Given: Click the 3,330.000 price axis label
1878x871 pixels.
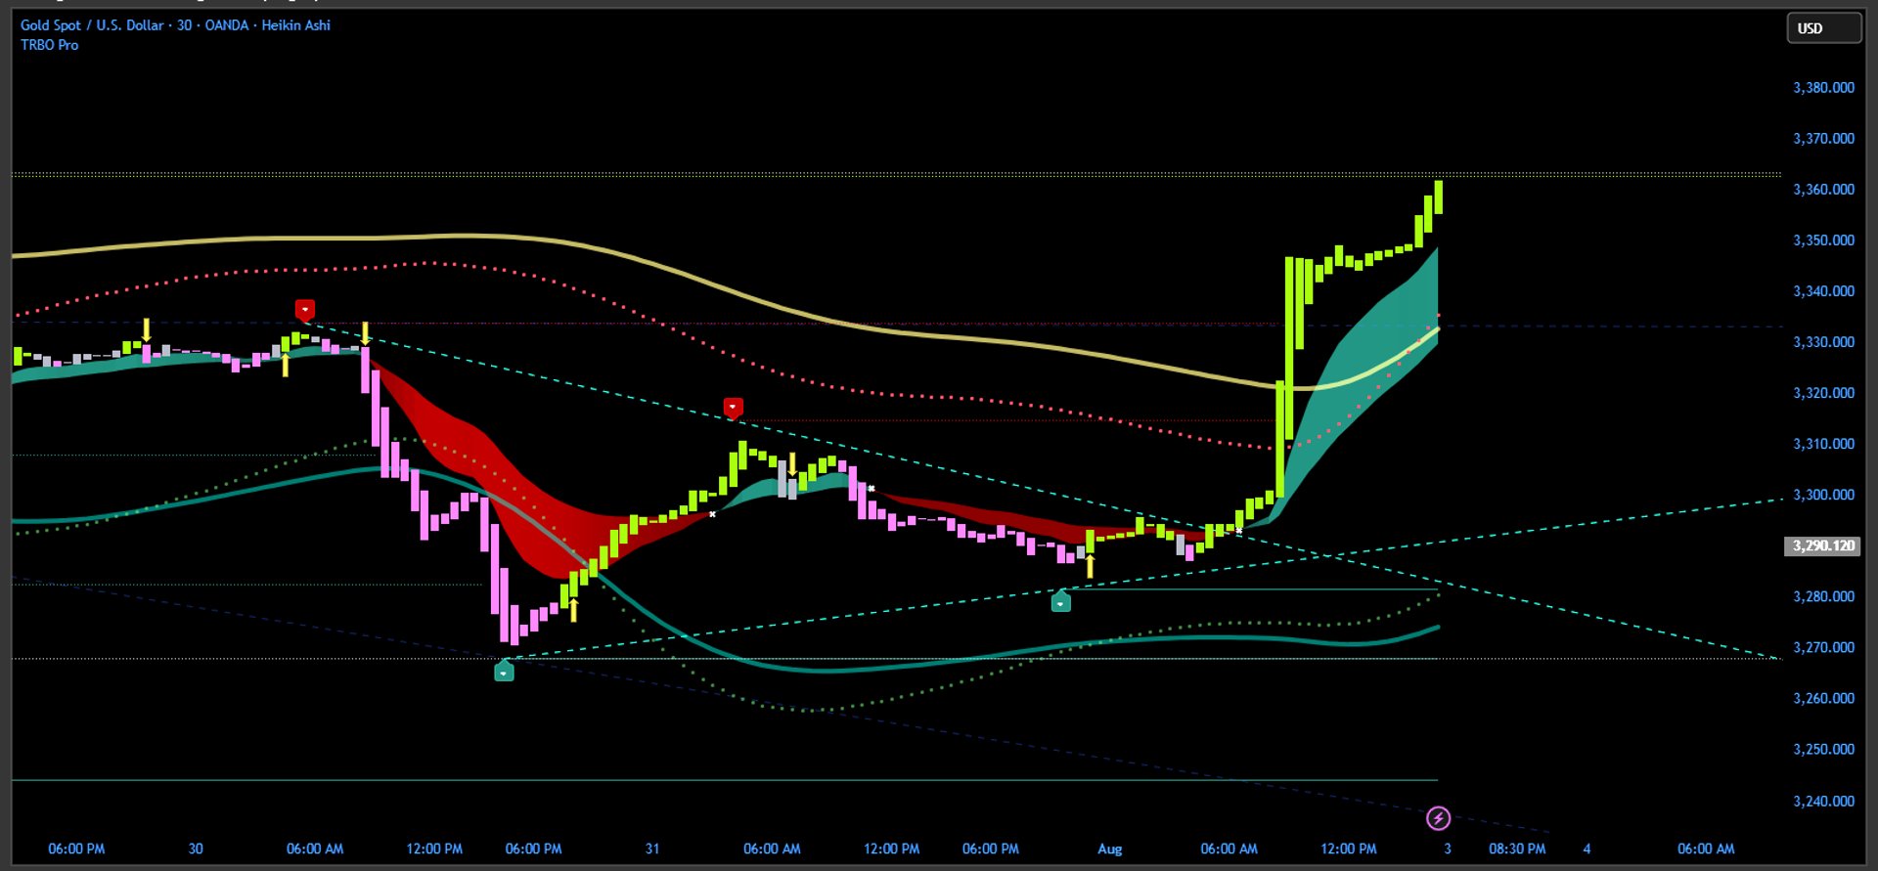Looking at the screenshot, I should [1823, 342].
